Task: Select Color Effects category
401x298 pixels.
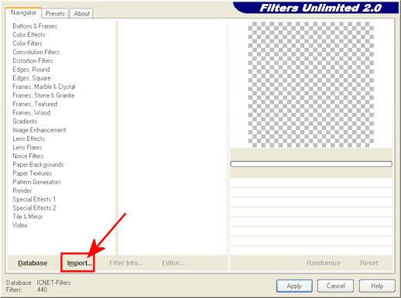Action: pos(29,35)
